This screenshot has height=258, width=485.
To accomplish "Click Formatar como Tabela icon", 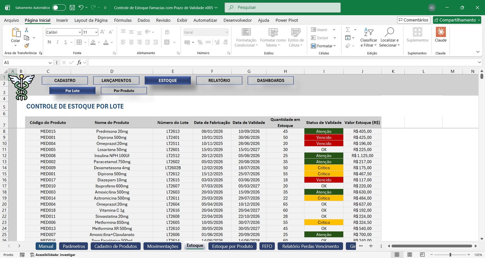I will pyautogui.click(x=273, y=32).
